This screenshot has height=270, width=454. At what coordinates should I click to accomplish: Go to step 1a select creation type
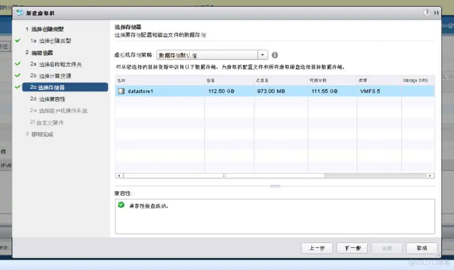pos(51,41)
